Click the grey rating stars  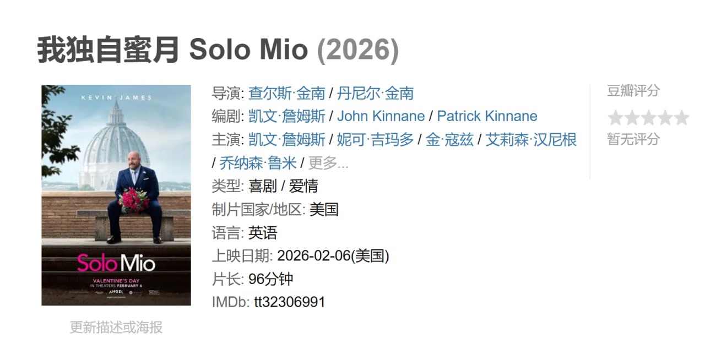pyautogui.click(x=648, y=118)
